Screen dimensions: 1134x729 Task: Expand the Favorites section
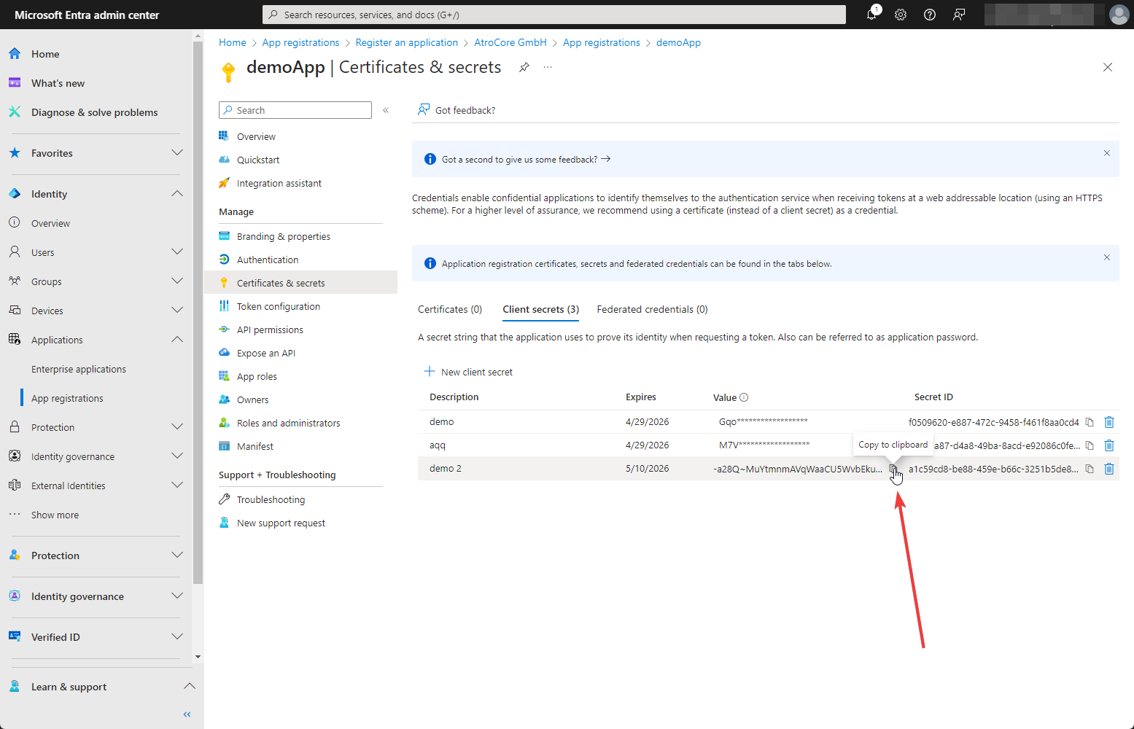(x=176, y=153)
